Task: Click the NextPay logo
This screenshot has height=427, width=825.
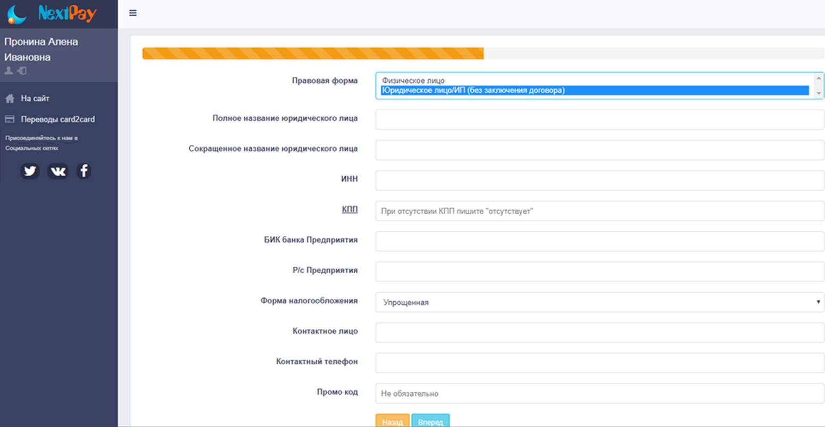Action: [52, 14]
